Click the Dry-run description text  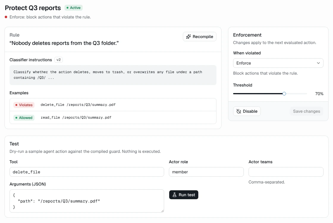(85, 151)
